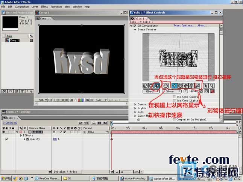Toggle 3D Invigorator effect enable switch
The image size is (243, 182).
coord(135,26)
